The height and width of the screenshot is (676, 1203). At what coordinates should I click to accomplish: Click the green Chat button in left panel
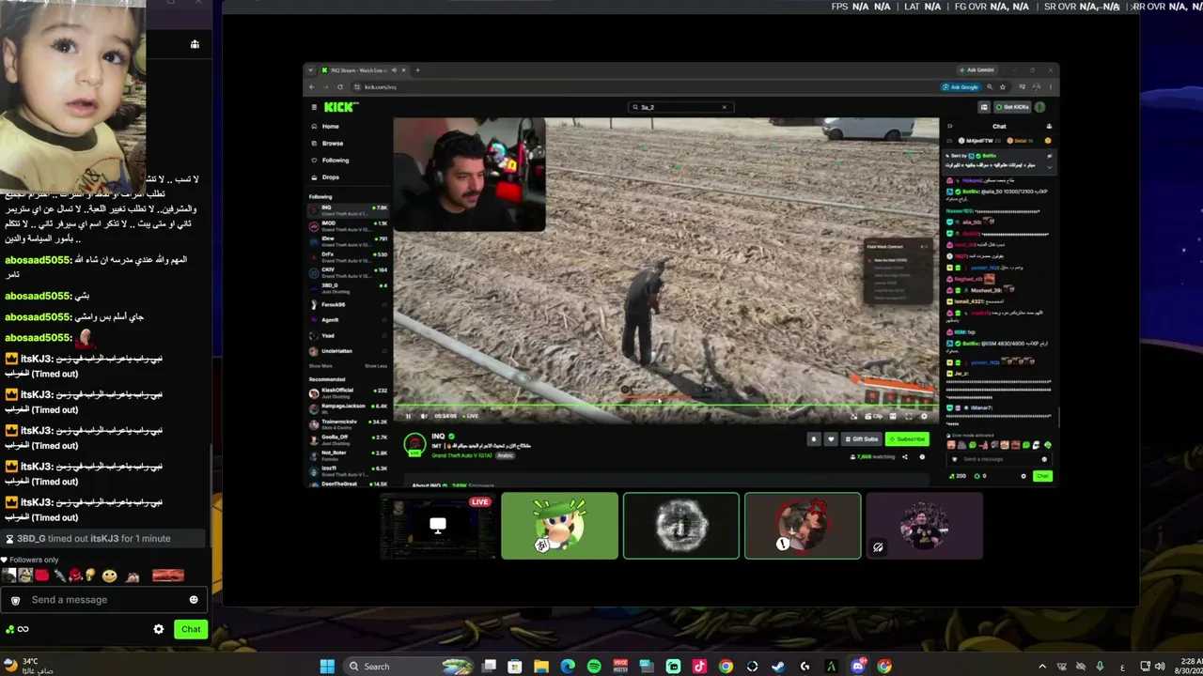191,629
